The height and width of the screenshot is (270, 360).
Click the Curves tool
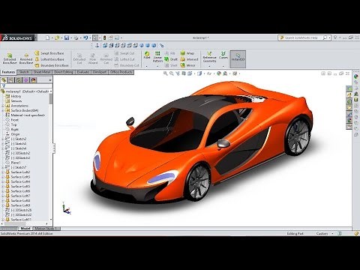click(223, 55)
